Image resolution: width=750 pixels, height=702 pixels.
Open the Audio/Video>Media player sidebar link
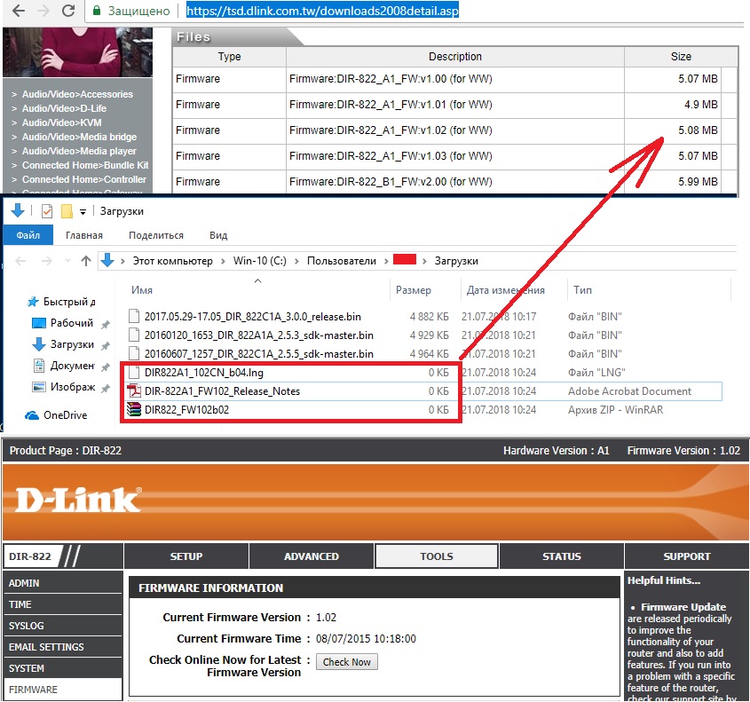[79, 151]
